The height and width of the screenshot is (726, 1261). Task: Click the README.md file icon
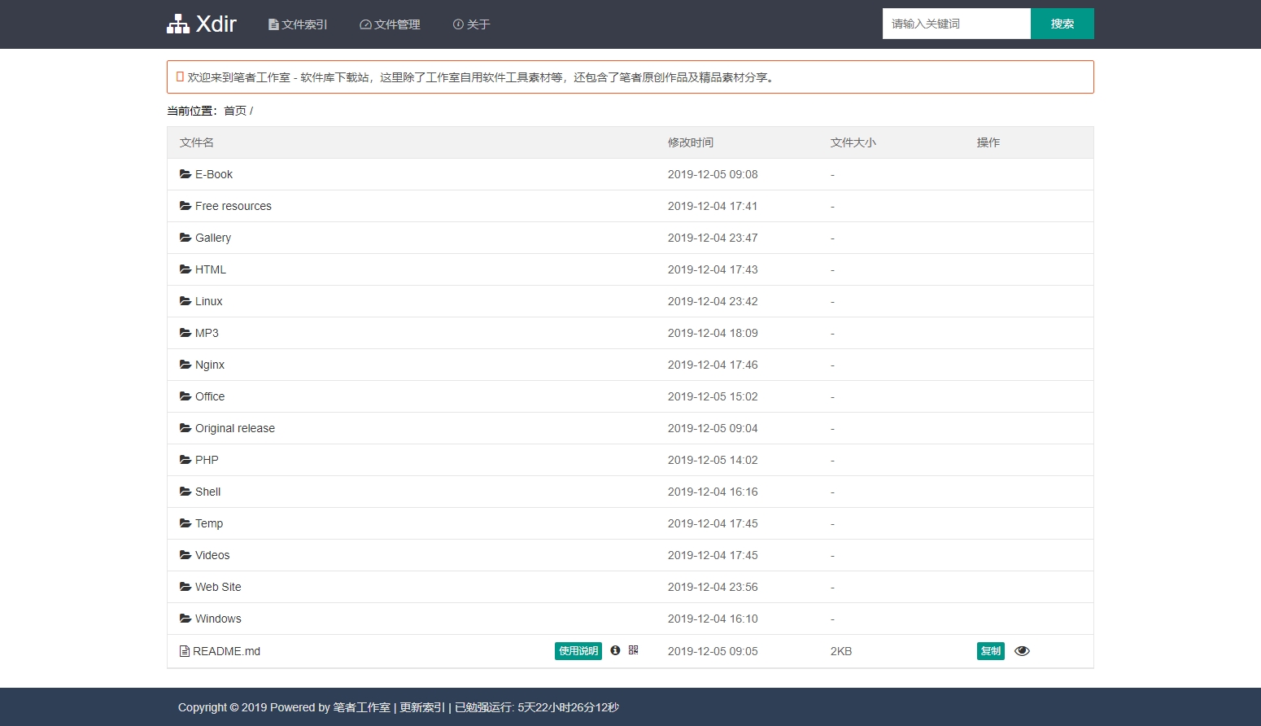(185, 651)
